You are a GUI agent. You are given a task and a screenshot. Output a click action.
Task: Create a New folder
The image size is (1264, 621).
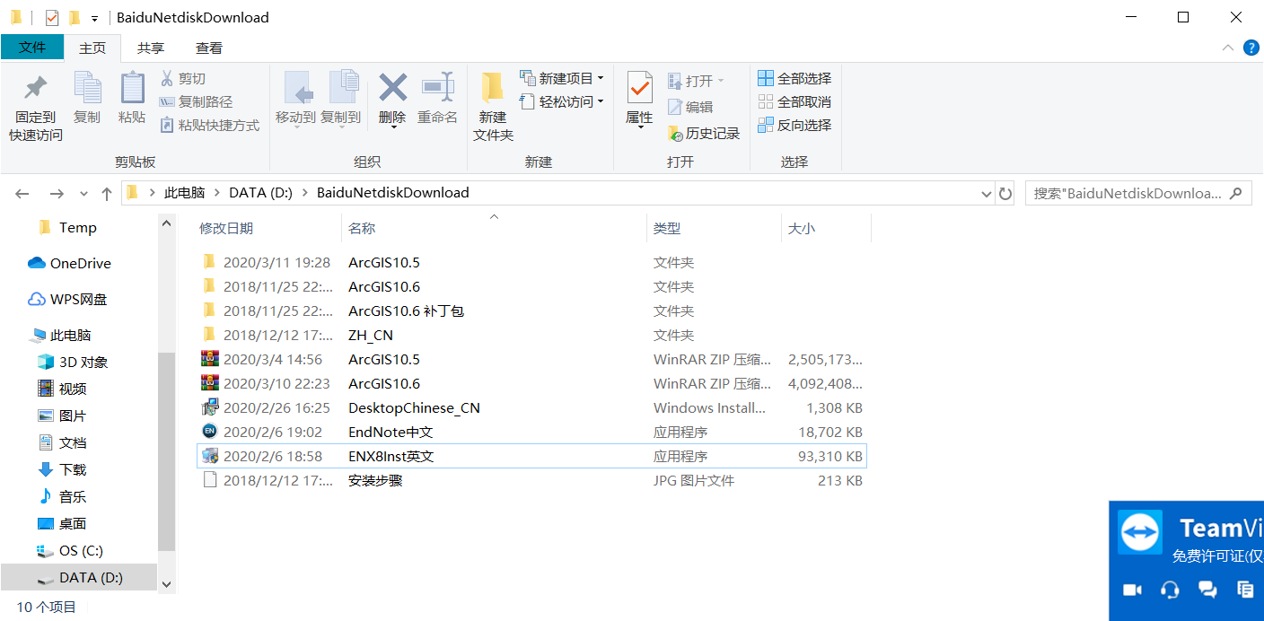click(x=493, y=108)
